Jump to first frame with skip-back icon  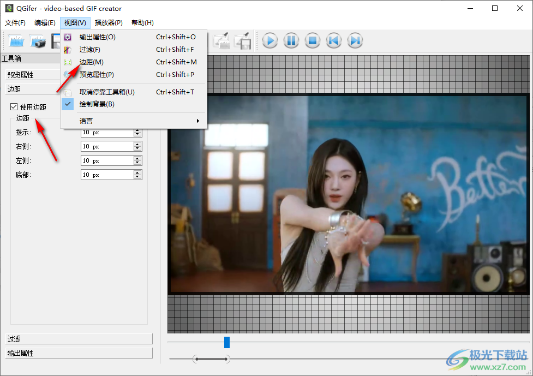[334, 40]
